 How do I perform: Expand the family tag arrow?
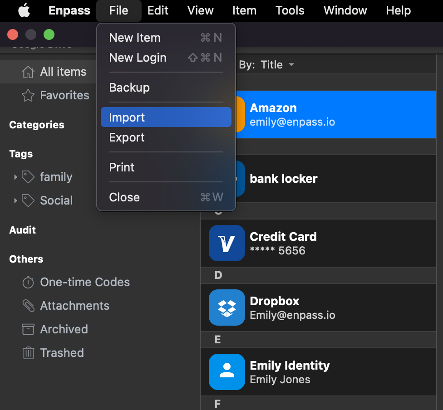point(15,177)
